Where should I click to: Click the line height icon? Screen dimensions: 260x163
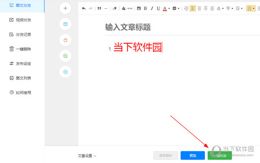[237, 9]
